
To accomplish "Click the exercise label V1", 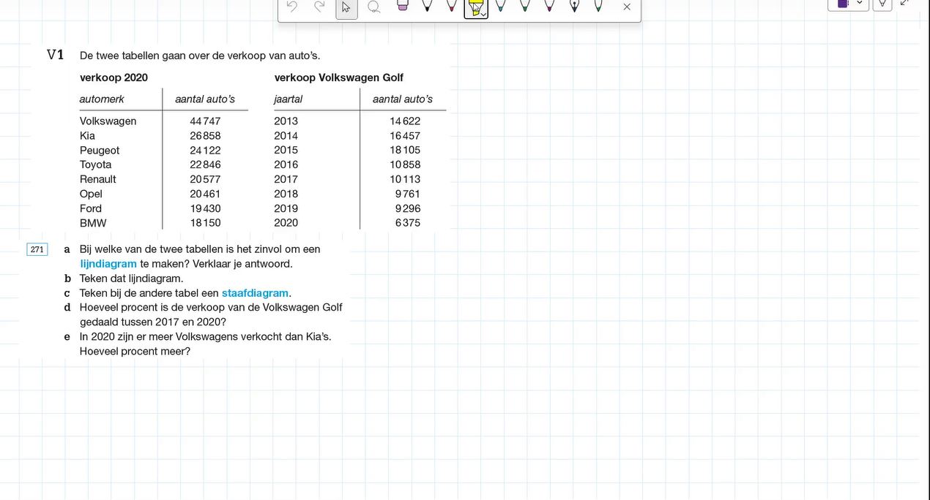I will tap(56, 55).
